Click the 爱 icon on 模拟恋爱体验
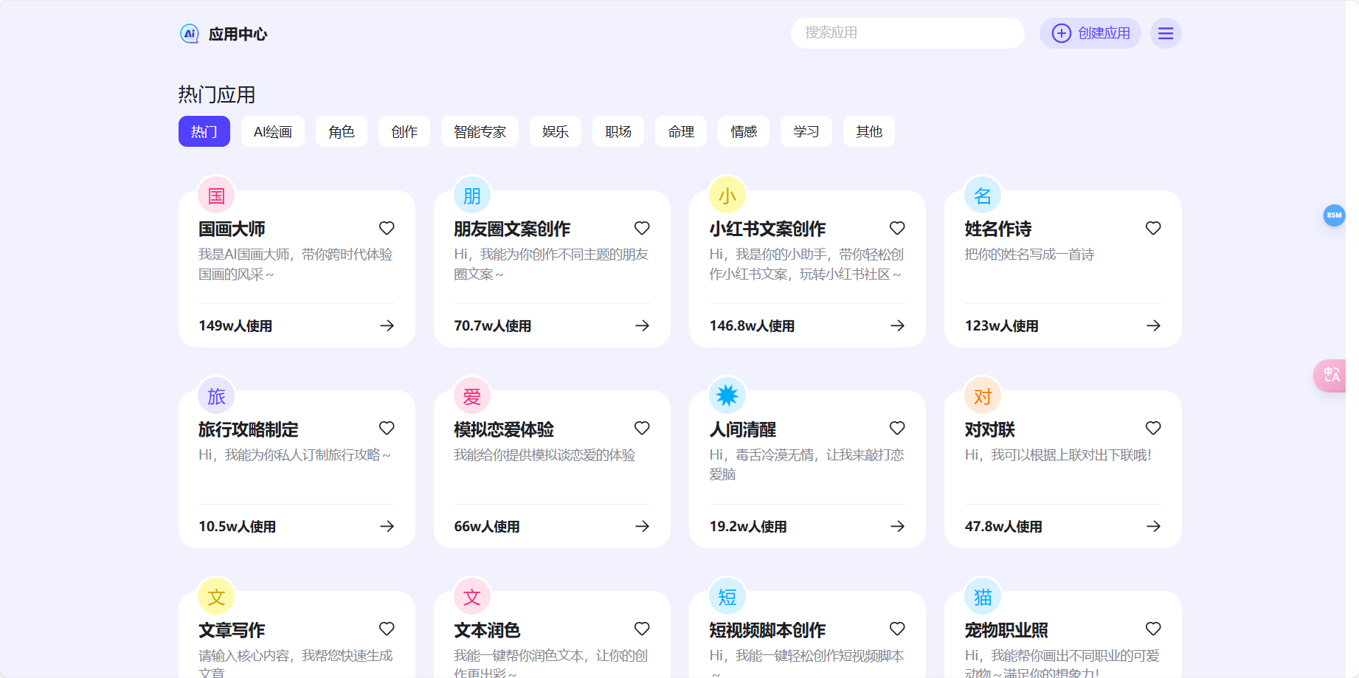The width and height of the screenshot is (1359, 678). point(471,395)
